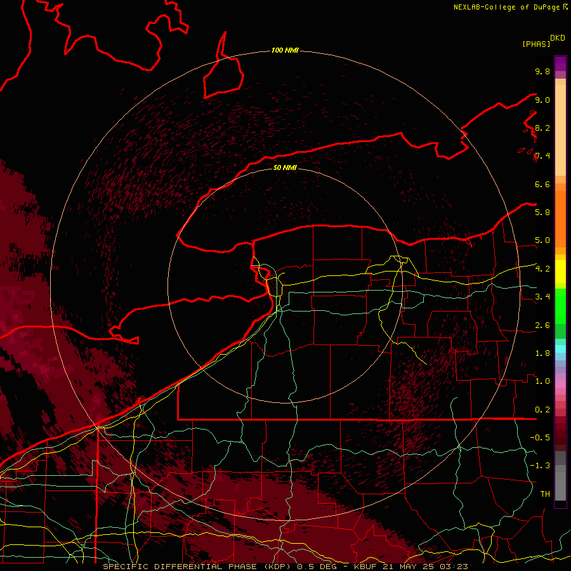Click the 5.0 scale value label
The width and height of the screenshot is (571, 571).
pos(542,240)
